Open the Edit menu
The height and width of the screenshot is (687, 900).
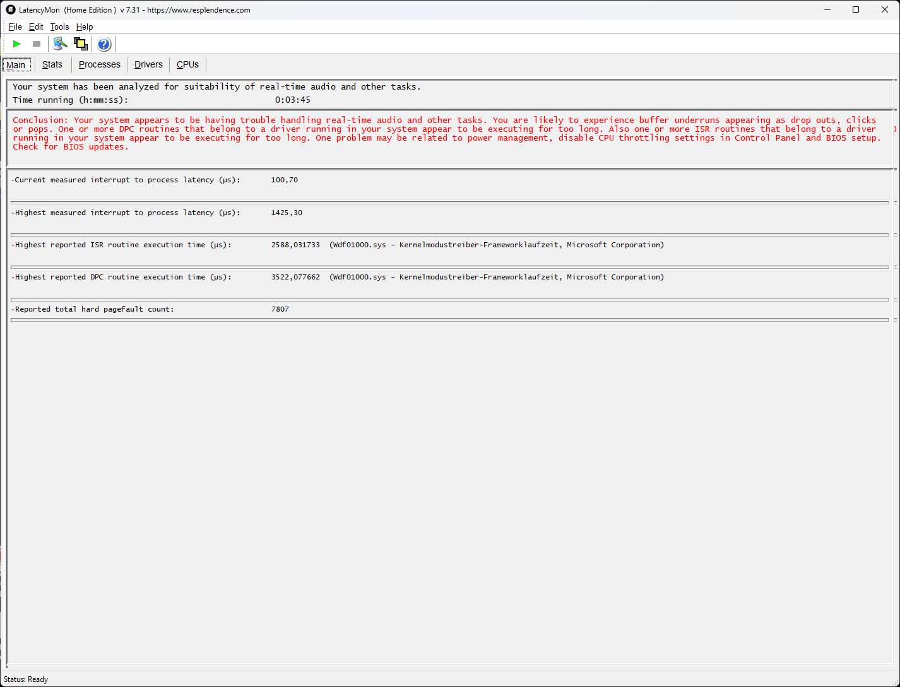tap(36, 26)
